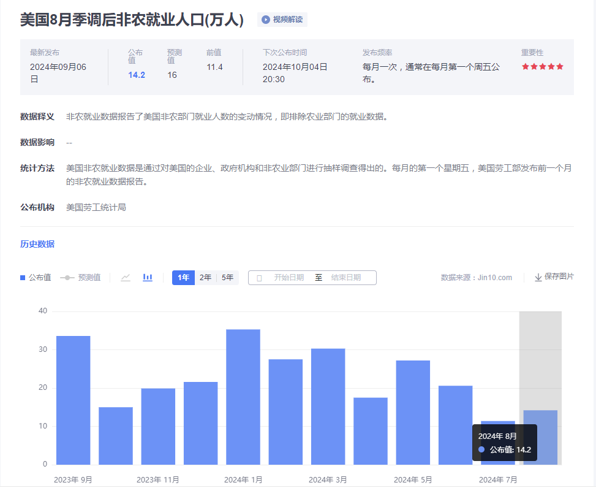Click the download icon beside 保存图片
The image size is (596, 488).
coord(538,278)
